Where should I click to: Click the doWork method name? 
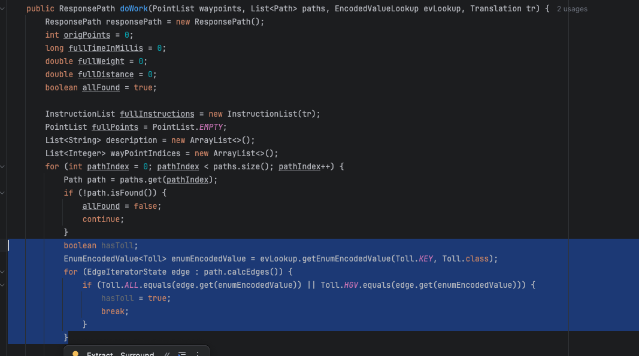click(x=134, y=8)
